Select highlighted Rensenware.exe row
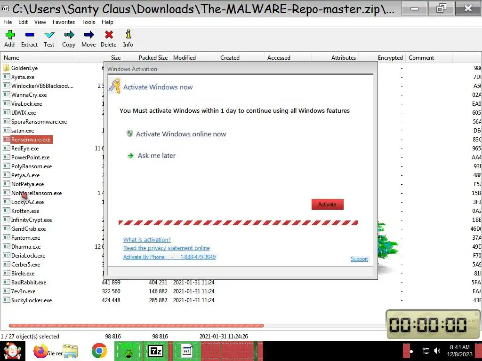 [31, 140]
